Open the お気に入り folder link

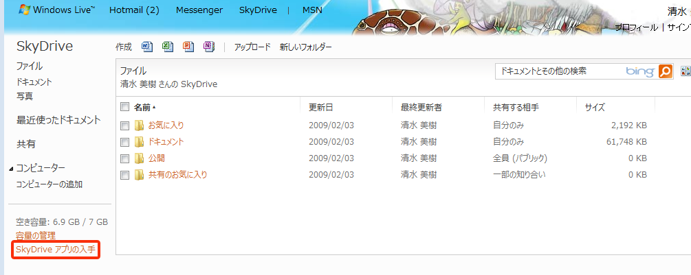pyautogui.click(x=166, y=125)
